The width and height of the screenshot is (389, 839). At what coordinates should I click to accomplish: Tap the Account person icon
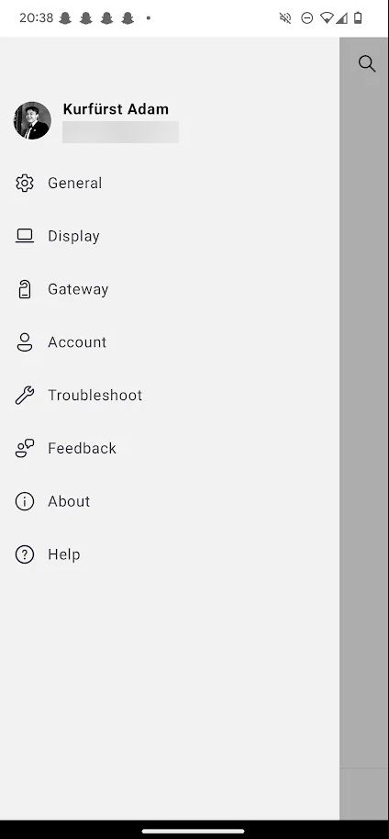pos(24,341)
